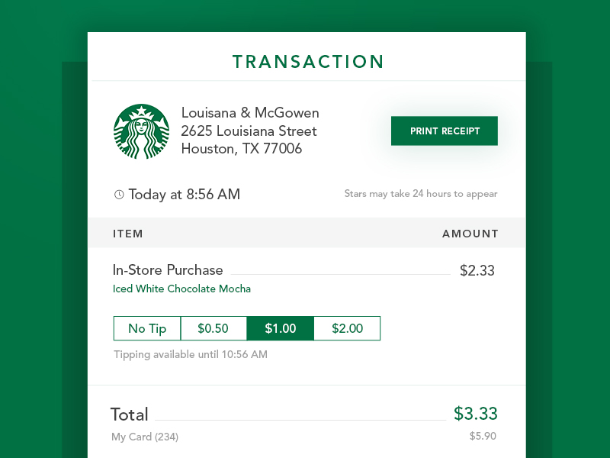This screenshot has width=610, height=458.
Task: Click the Amount column header
Action: click(470, 234)
